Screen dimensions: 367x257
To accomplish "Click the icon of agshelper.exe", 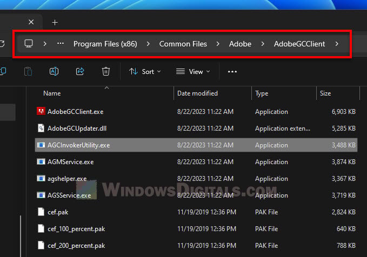I will 41,178.
